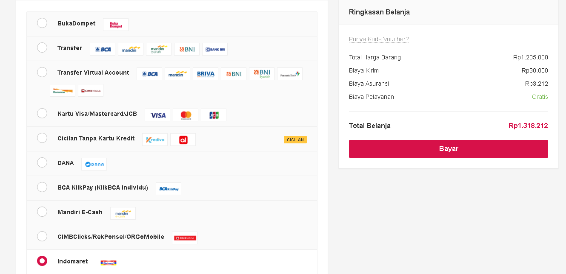Click CIMB Niaga logo in CIMBClicks row
566x274 pixels.
[185, 238]
